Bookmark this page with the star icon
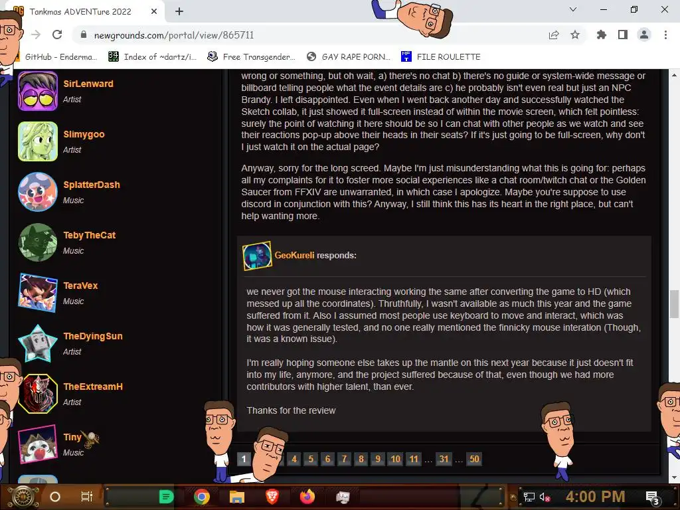This screenshot has height=510, width=680. [x=575, y=35]
